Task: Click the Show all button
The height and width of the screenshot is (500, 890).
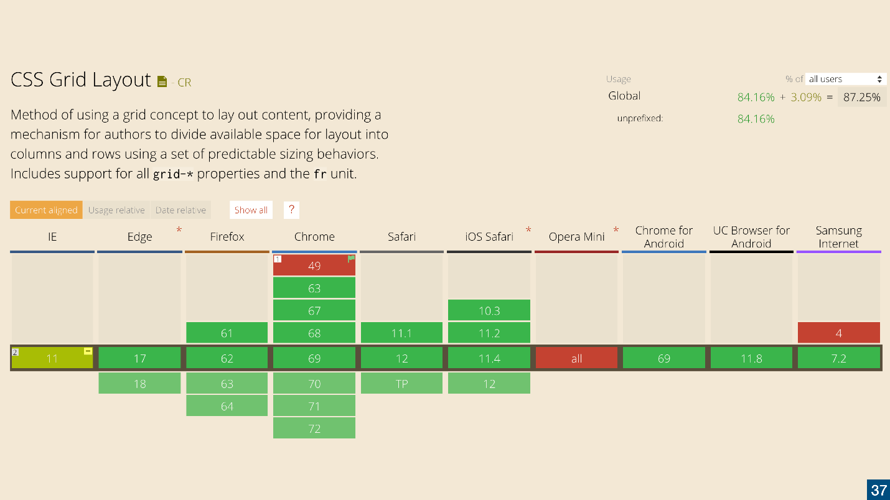Action: tap(251, 210)
